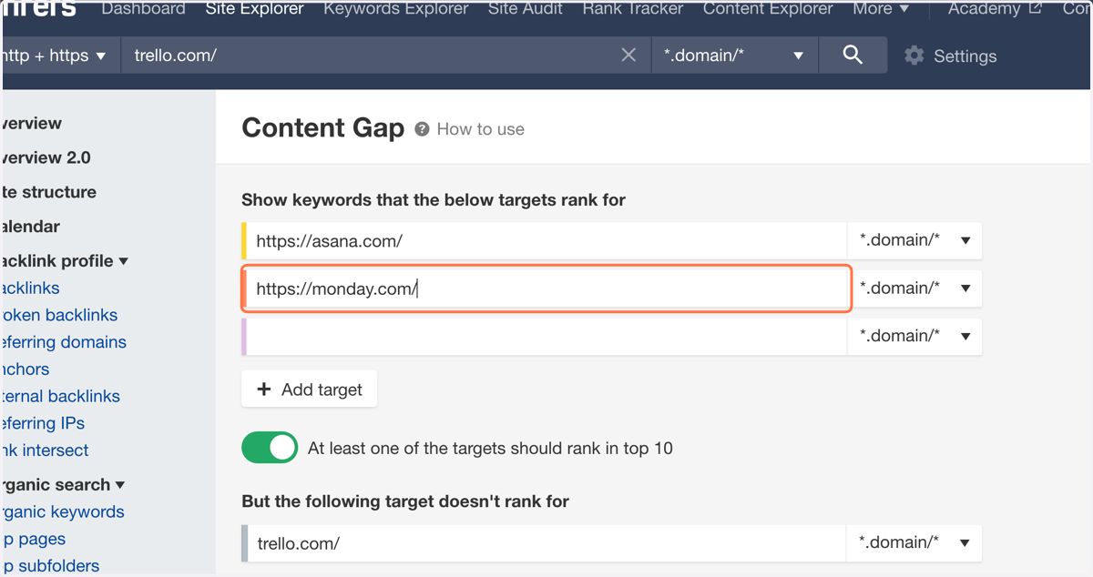The image size is (1093, 577).
Task: Open Overview 2.0 in sidebar
Action: tap(46, 157)
